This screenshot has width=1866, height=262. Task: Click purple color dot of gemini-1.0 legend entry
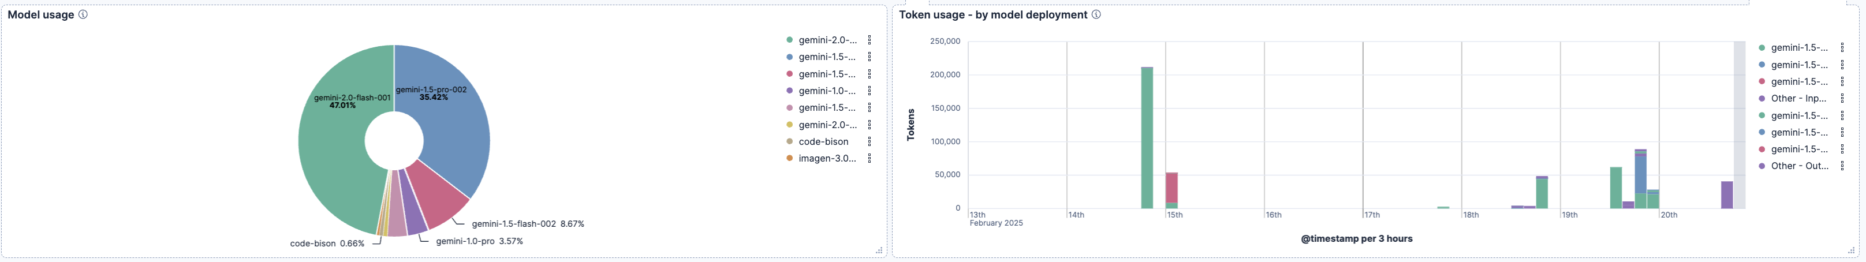[x=790, y=91]
